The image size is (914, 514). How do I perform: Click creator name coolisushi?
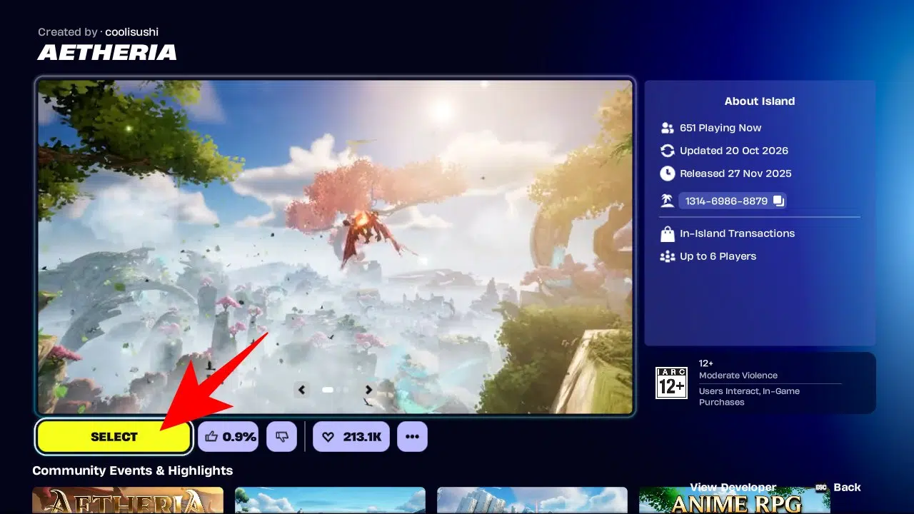[x=132, y=32]
